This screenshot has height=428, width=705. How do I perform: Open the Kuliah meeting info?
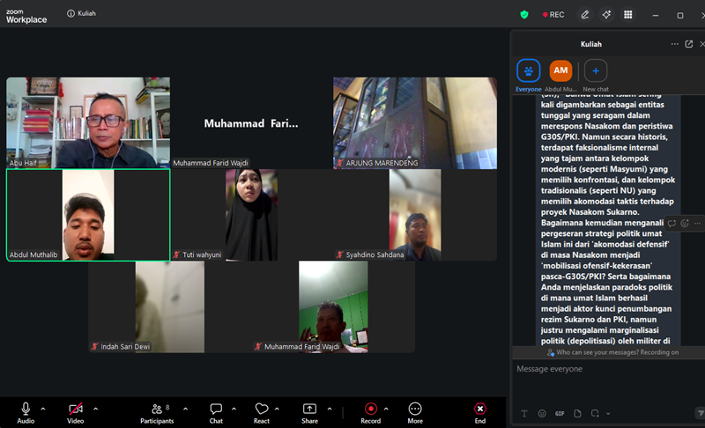pos(81,13)
